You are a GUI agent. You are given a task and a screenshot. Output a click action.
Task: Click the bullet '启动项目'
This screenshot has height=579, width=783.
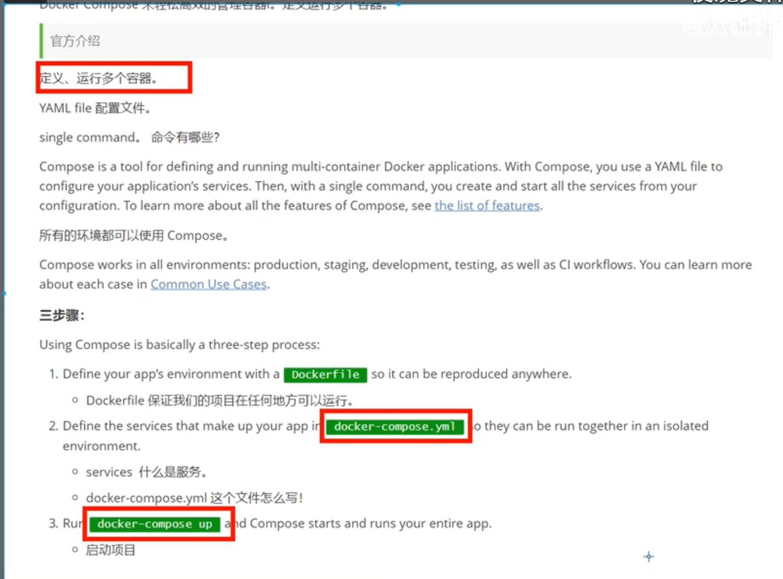coord(110,550)
